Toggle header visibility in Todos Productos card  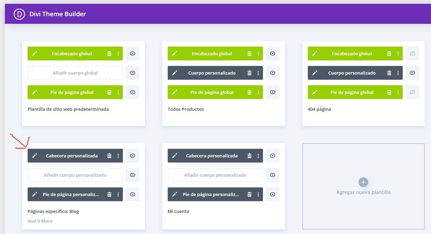point(273,53)
